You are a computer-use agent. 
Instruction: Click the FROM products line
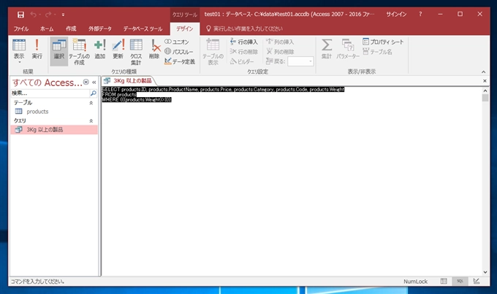(119, 95)
